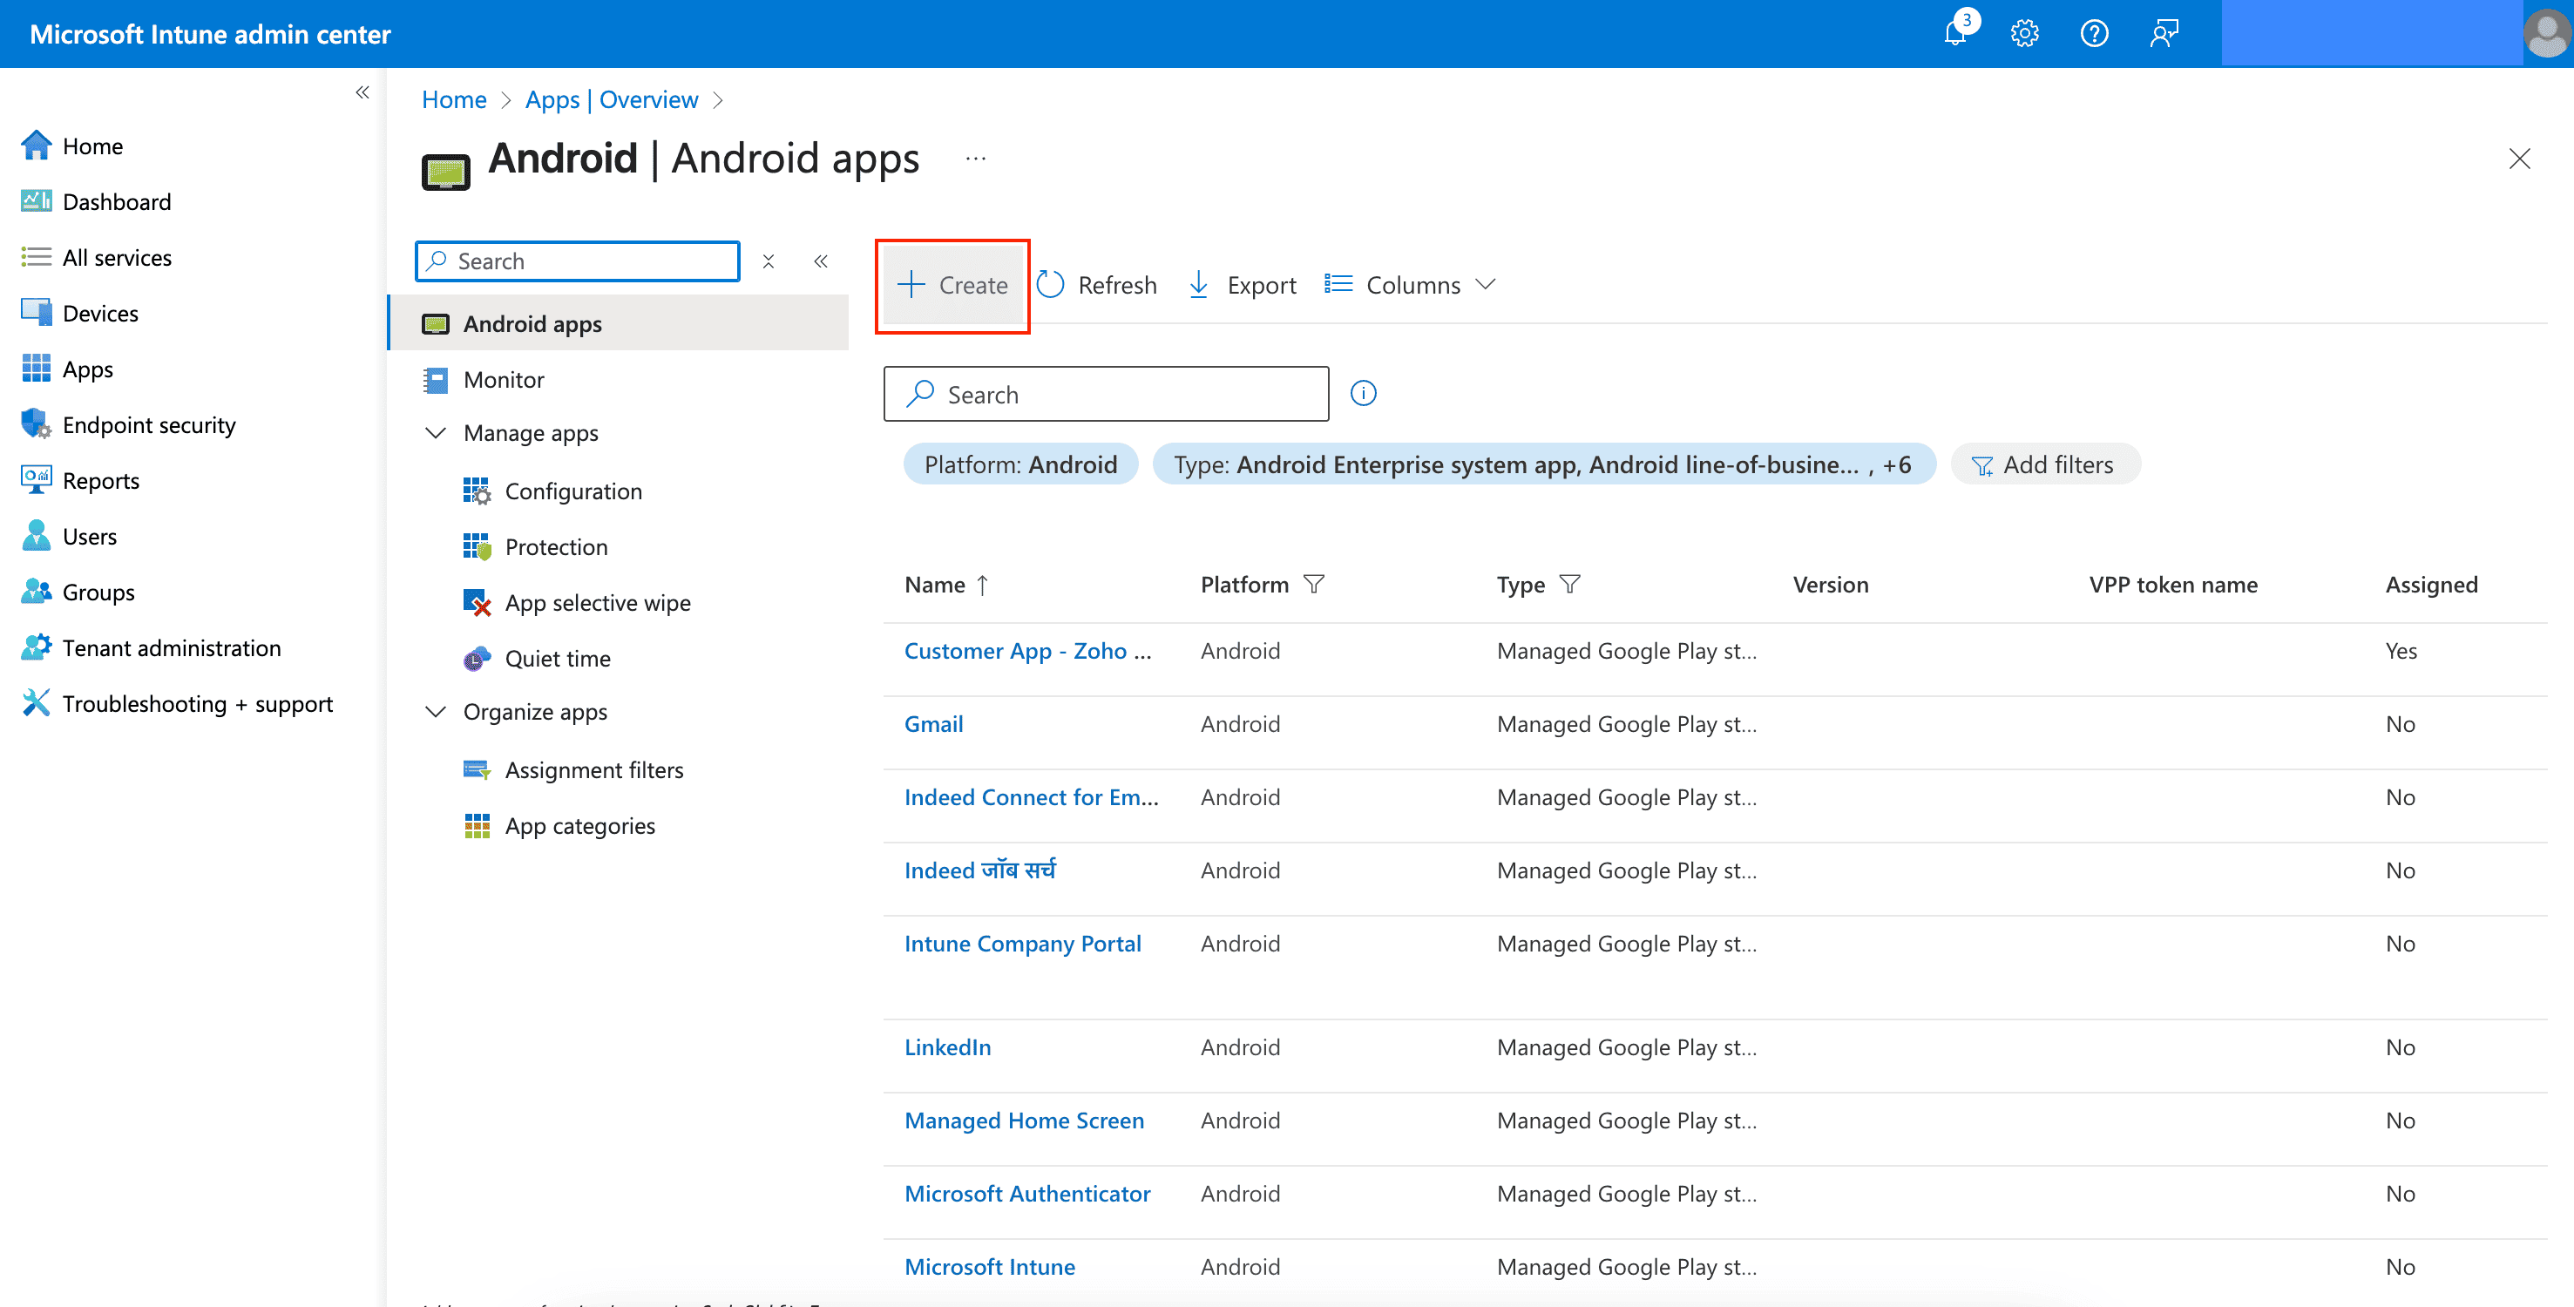Image resolution: width=2574 pixels, height=1307 pixels.
Task: Select Endpoint security in the sidebar
Action: (149, 423)
